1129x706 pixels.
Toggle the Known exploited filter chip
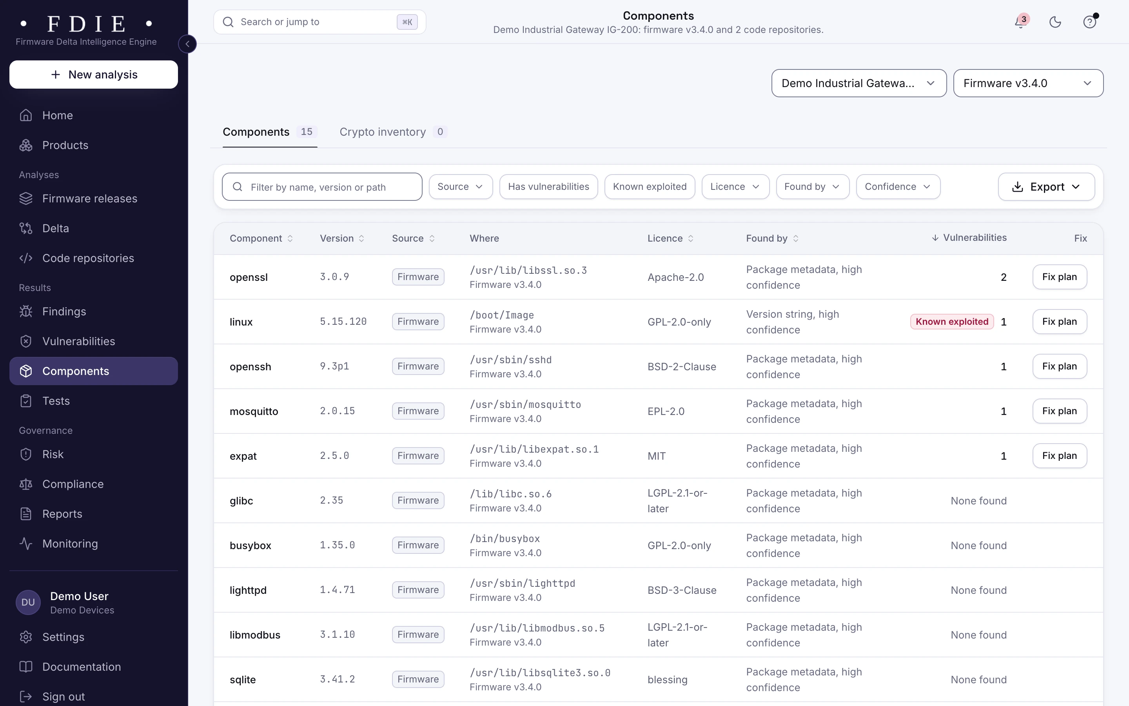tap(650, 187)
